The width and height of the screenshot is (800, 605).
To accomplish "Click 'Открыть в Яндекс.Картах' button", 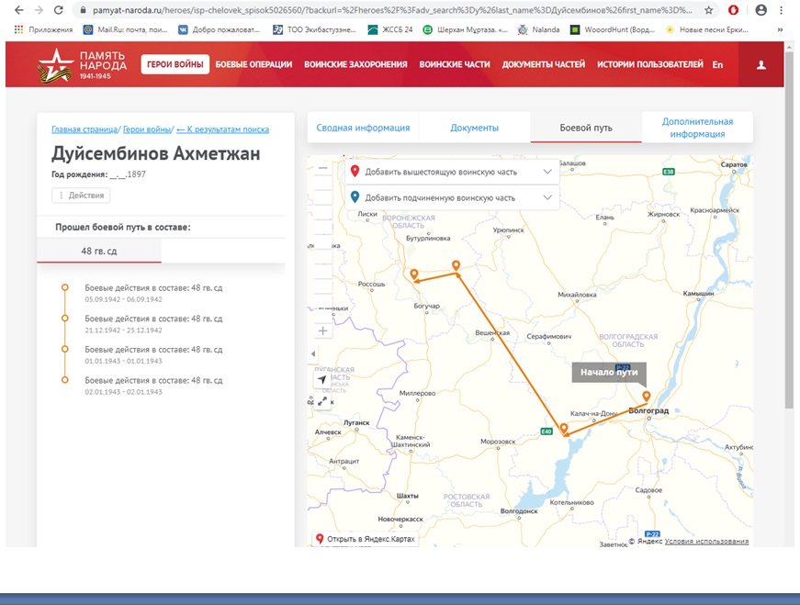I will (366, 539).
